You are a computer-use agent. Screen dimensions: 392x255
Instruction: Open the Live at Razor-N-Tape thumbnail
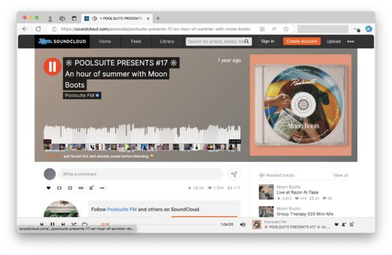point(266,192)
